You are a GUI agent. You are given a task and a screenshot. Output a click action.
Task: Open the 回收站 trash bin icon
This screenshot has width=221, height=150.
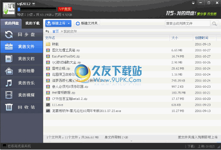pos(9,107)
